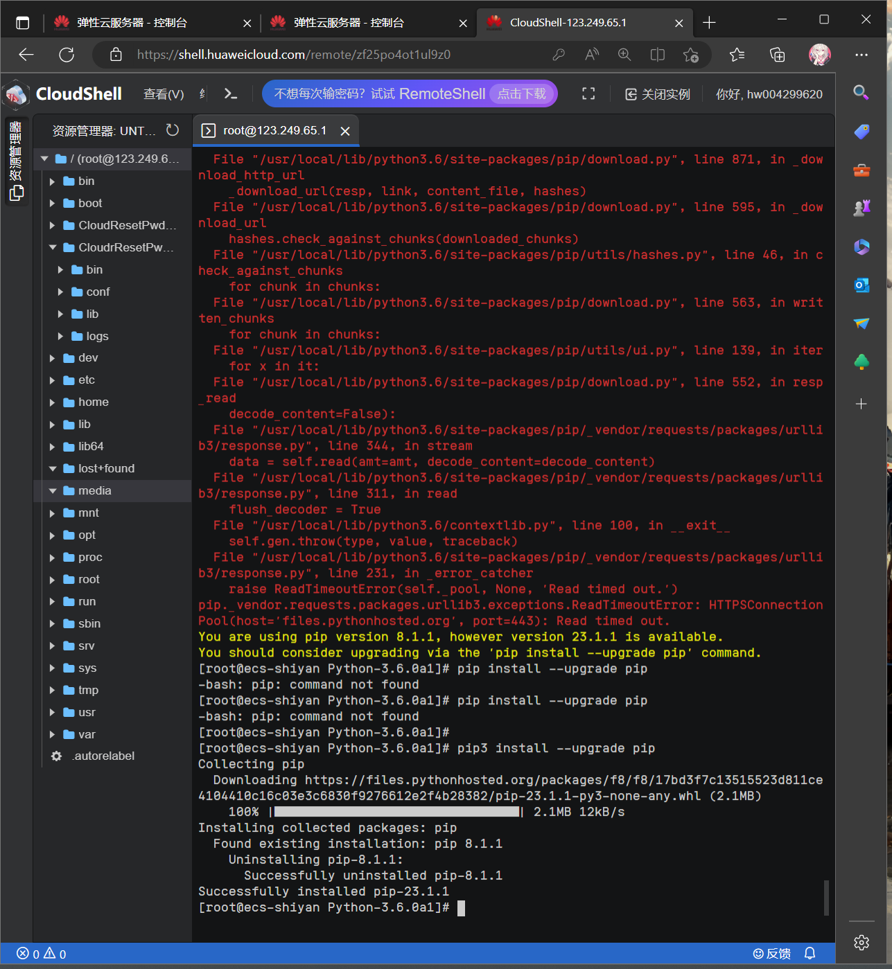Click the notification bell in status bar
The height and width of the screenshot is (969, 892).
[x=810, y=954]
